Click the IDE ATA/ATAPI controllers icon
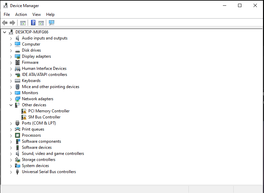264x193 pixels. [17, 75]
